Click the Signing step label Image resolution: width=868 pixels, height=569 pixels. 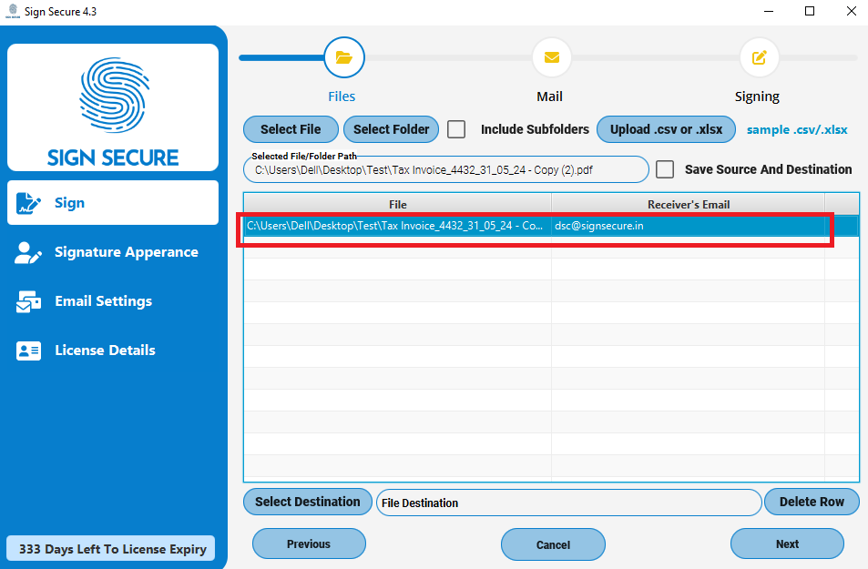(x=757, y=97)
